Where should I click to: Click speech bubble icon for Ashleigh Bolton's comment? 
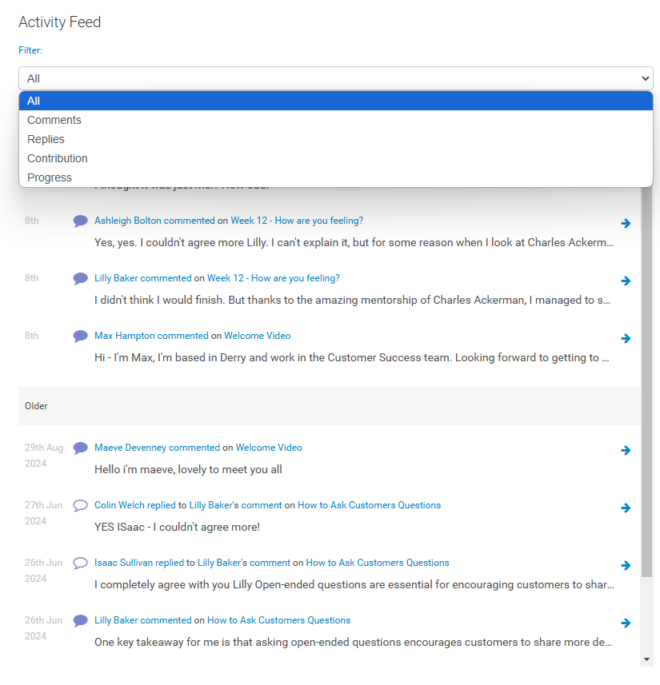[x=80, y=221]
